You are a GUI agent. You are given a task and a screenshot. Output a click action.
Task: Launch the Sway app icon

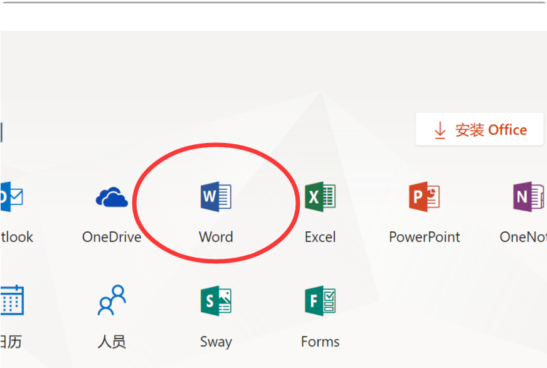pyautogui.click(x=216, y=301)
